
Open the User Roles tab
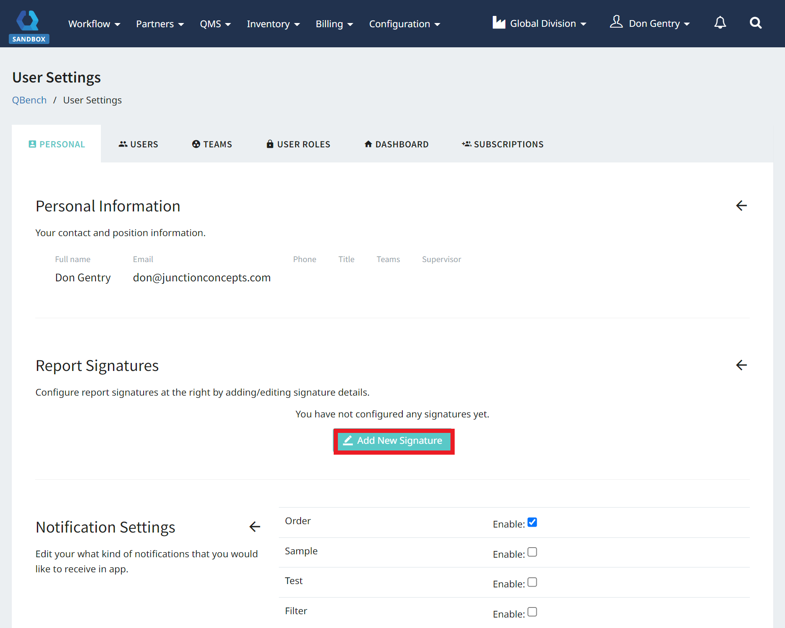click(x=299, y=144)
